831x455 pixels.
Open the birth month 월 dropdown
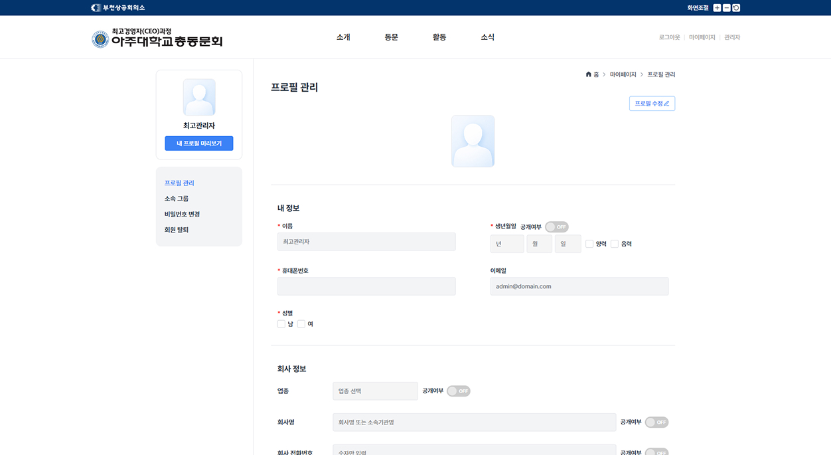540,244
